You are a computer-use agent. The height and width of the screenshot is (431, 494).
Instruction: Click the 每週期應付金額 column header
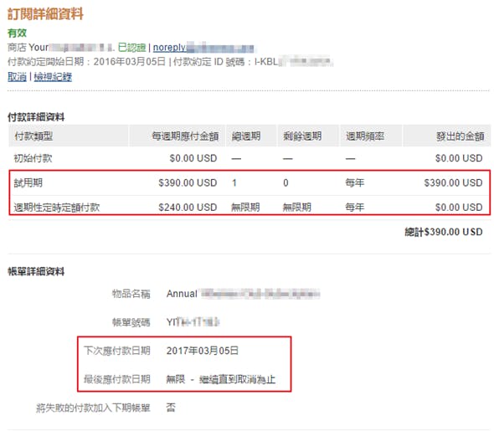coord(185,136)
